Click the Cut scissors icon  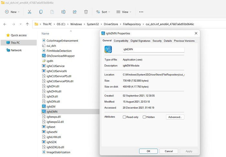[29, 12]
